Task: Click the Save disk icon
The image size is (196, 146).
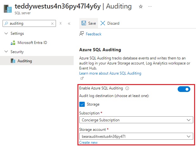Action: click(84, 23)
